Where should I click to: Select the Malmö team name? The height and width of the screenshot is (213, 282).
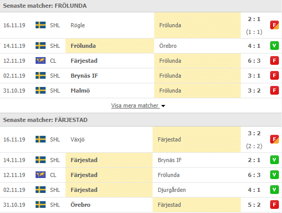80,91
